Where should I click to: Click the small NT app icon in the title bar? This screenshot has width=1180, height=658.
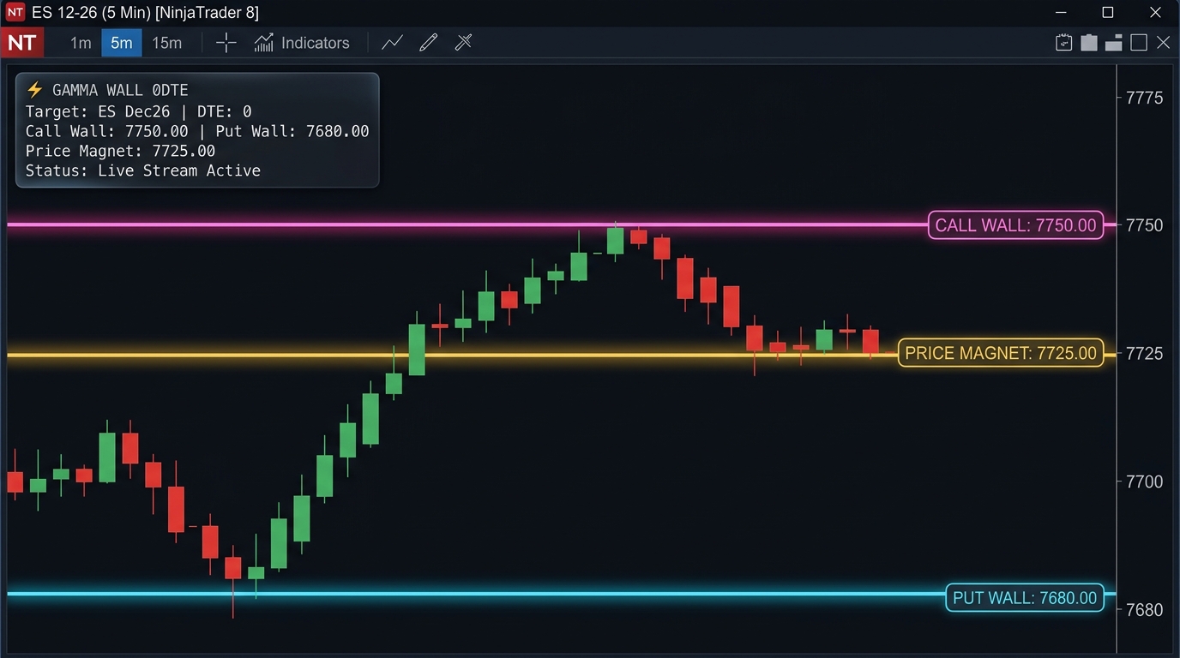click(x=15, y=13)
